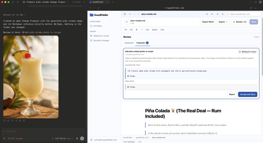The width and height of the screenshot is (263, 143).
Task: Change the Full access permission setting
Action: (15, 138)
